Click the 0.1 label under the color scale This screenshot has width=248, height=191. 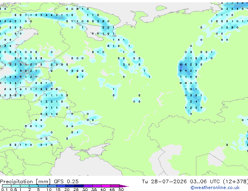[x=4, y=189]
